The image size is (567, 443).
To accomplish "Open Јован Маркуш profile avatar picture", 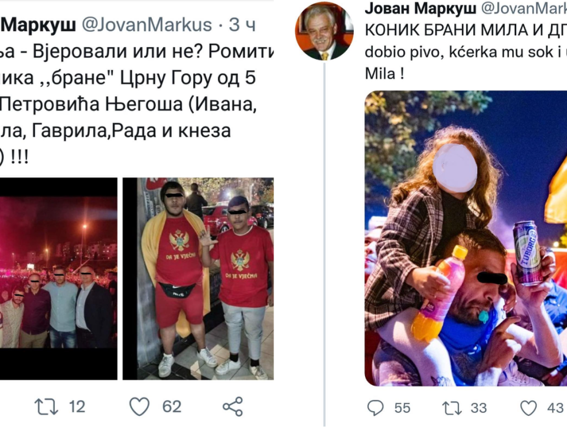I will (324, 31).
